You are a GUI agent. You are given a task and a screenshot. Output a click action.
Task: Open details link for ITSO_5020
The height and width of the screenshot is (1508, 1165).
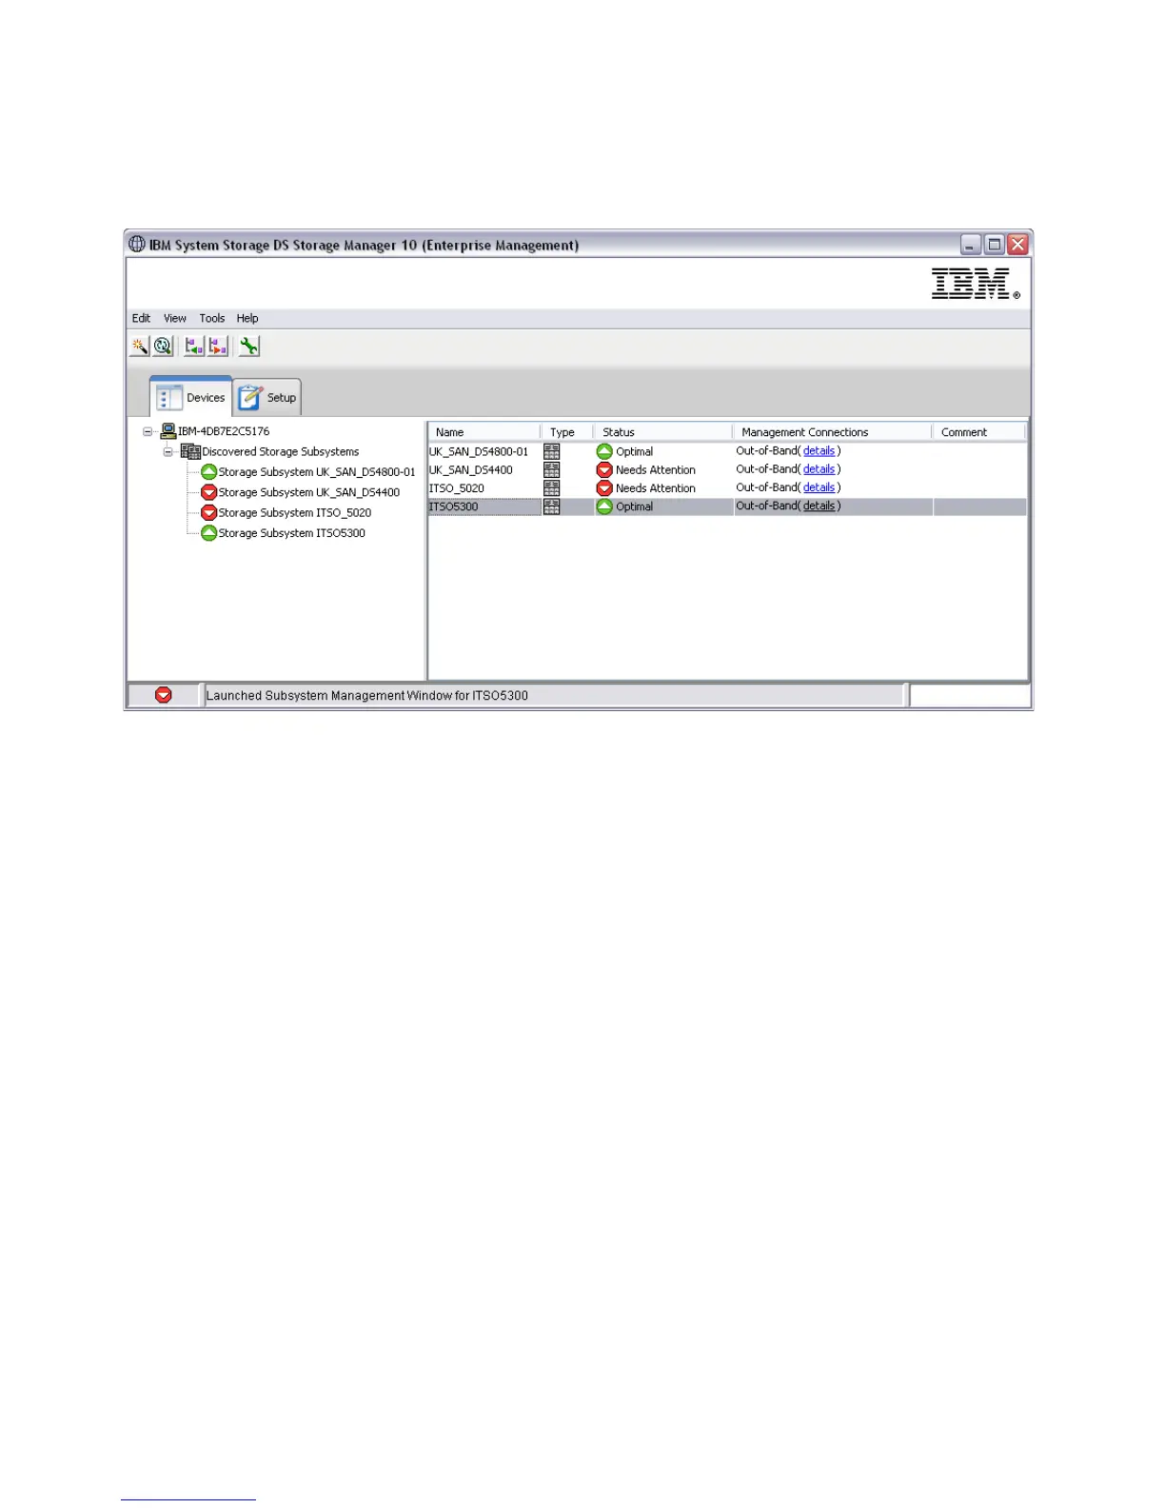pyautogui.click(x=819, y=487)
